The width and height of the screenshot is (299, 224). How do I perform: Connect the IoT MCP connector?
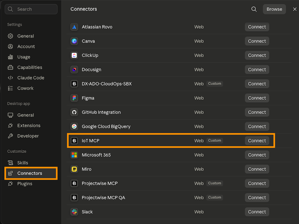coord(257,140)
